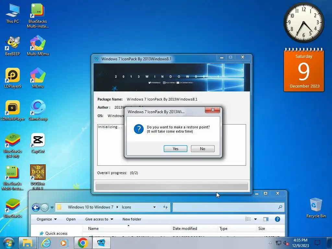Viewport: 332px width, 249px height.
Task: Click the taskbar clock showing 4:35 PM
Action: coord(301,243)
